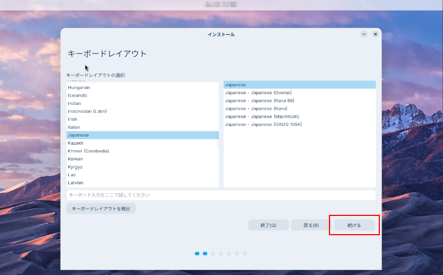This screenshot has width=443, height=275.
Task: Select the default Japanese variant
Action: pyautogui.click(x=236, y=84)
